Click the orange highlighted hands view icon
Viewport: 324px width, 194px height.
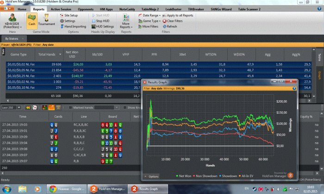coord(51,108)
